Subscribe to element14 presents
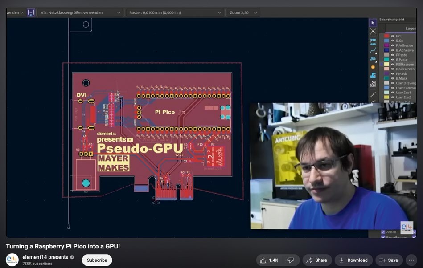This screenshot has width=423, height=268. pyautogui.click(x=97, y=260)
